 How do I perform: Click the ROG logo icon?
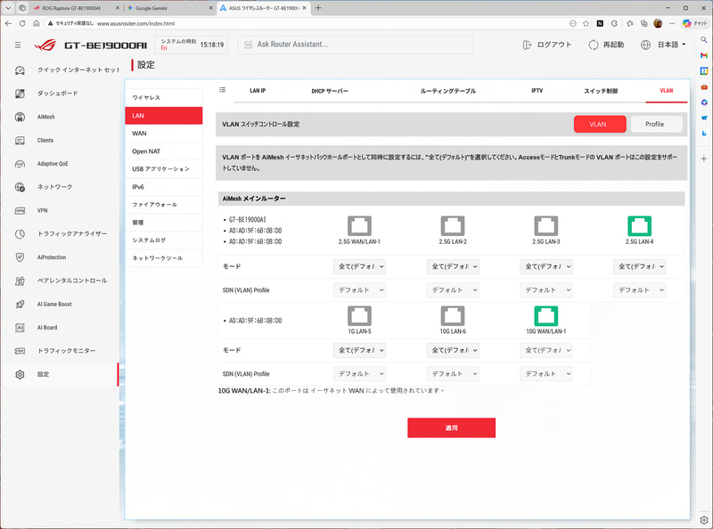click(x=45, y=45)
